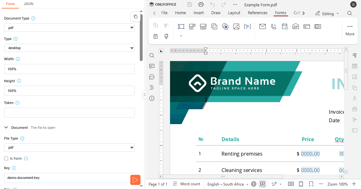Switch to the JSON tab
This screenshot has width=361, height=189.
tap(29, 4)
